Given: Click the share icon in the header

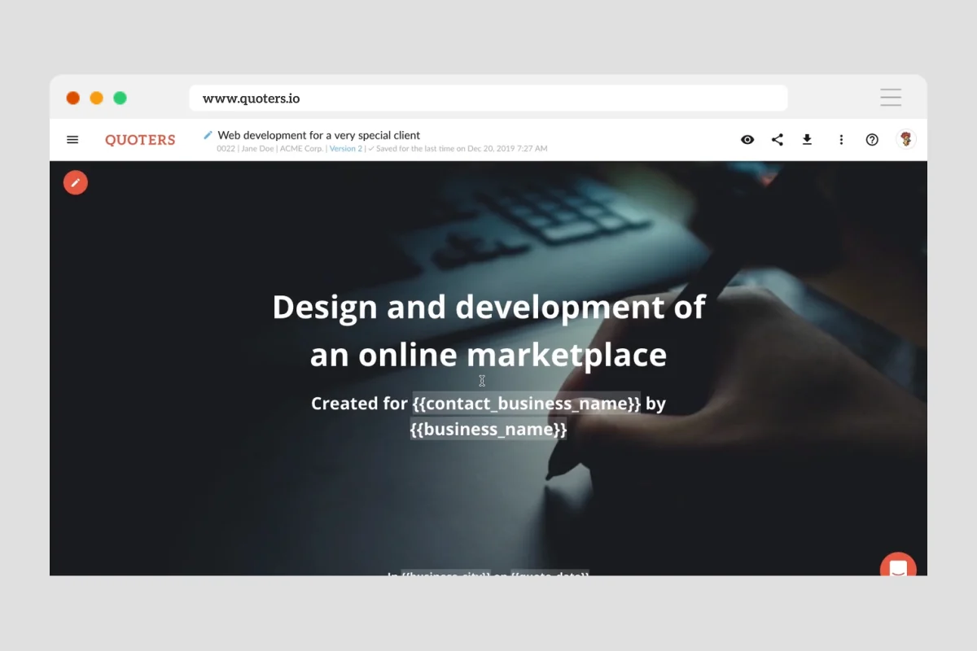Looking at the screenshot, I should pos(778,140).
